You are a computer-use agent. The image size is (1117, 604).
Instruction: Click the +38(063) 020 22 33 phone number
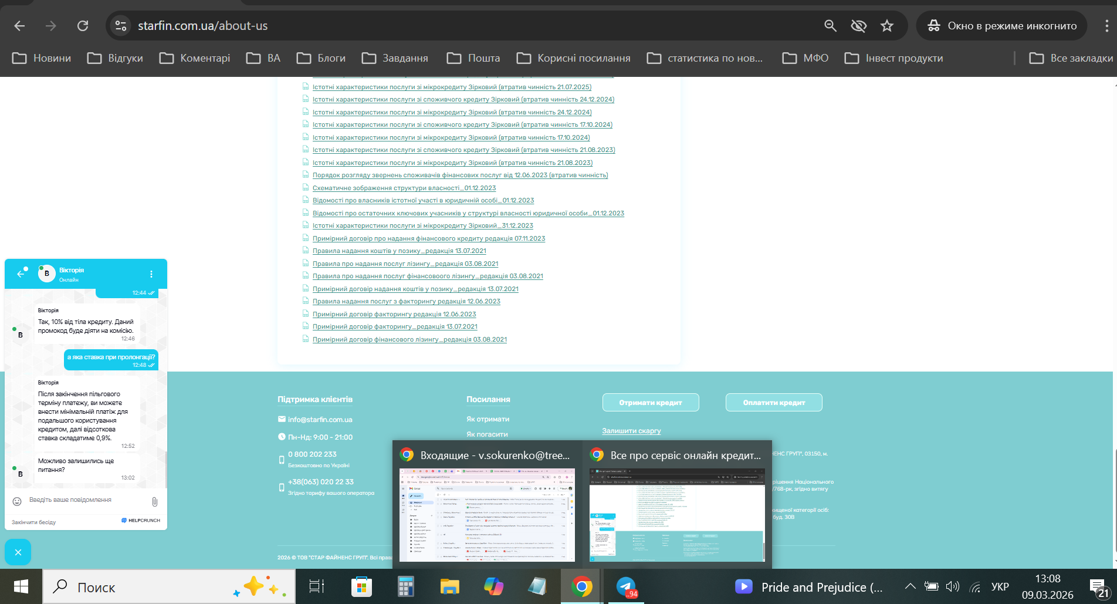(321, 482)
